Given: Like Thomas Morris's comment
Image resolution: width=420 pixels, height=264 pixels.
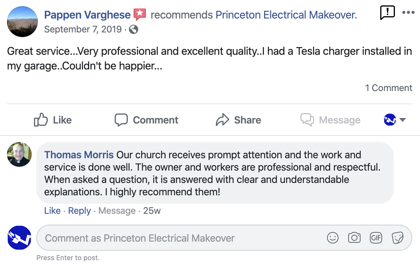Looking at the screenshot, I should tap(52, 211).
